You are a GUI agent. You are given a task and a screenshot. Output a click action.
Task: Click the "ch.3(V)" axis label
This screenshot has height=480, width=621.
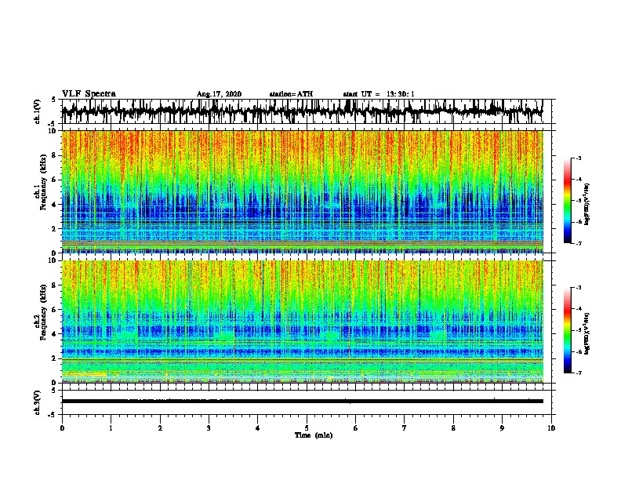tap(38, 403)
